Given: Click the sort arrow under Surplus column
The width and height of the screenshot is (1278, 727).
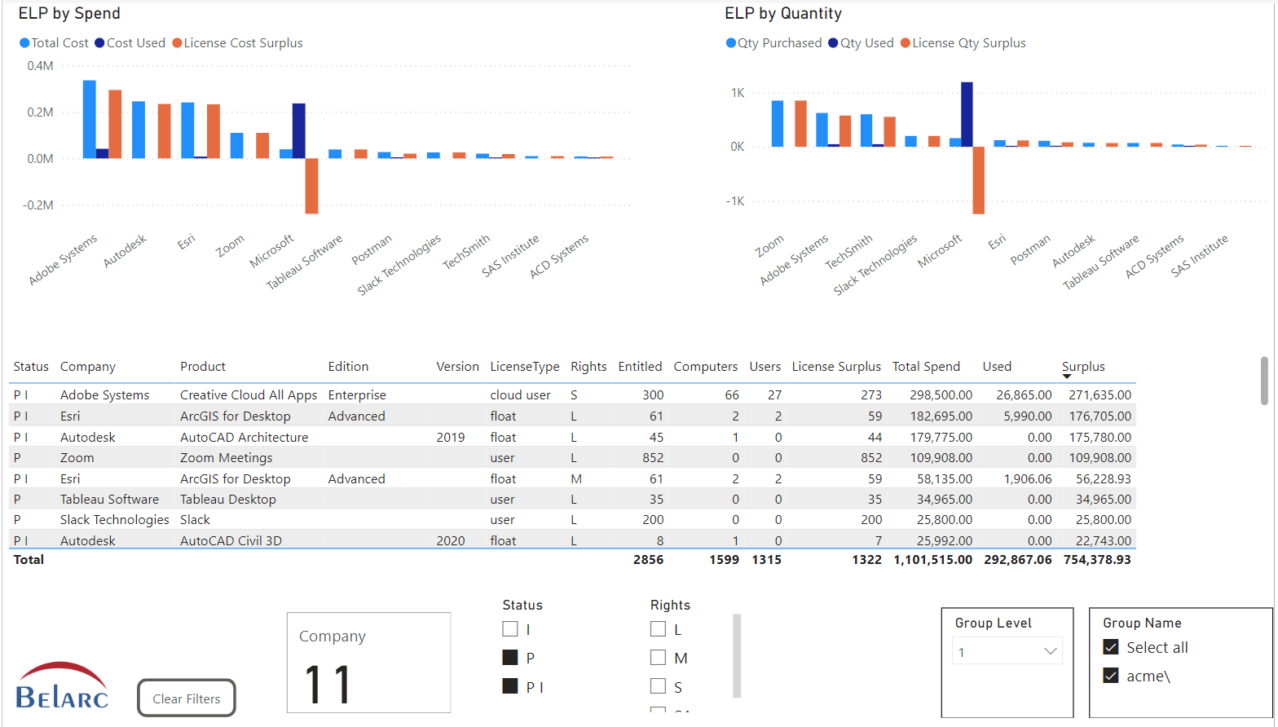Looking at the screenshot, I should [x=1067, y=377].
